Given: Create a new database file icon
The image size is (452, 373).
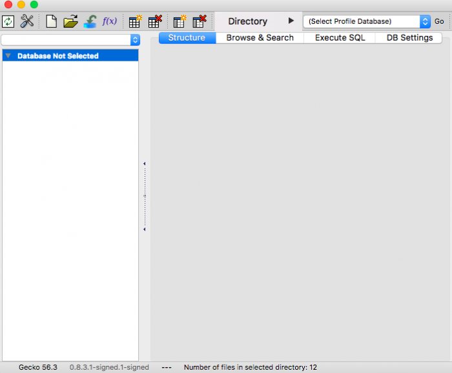Looking at the screenshot, I should point(51,21).
